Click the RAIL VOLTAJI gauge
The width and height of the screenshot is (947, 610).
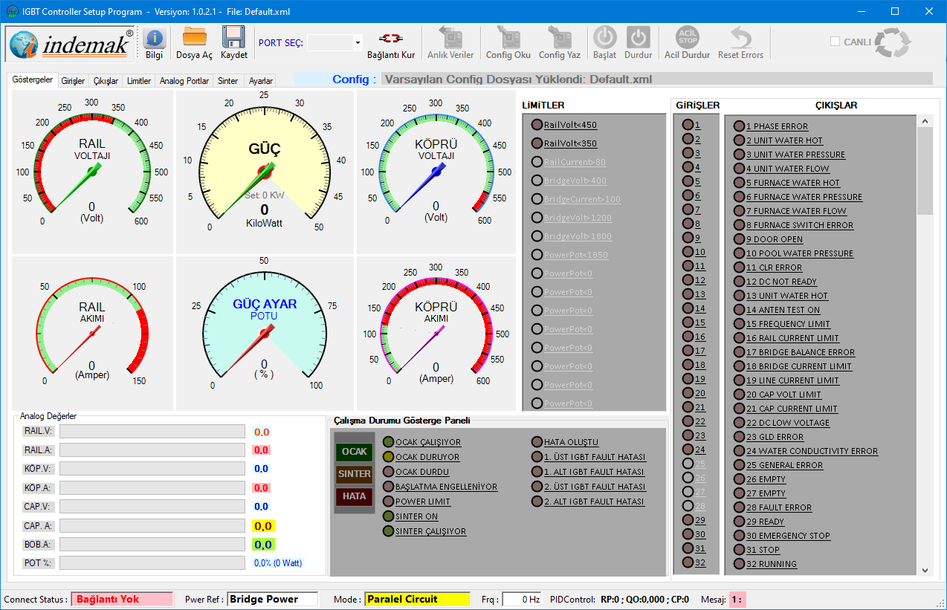(x=92, y=172)
